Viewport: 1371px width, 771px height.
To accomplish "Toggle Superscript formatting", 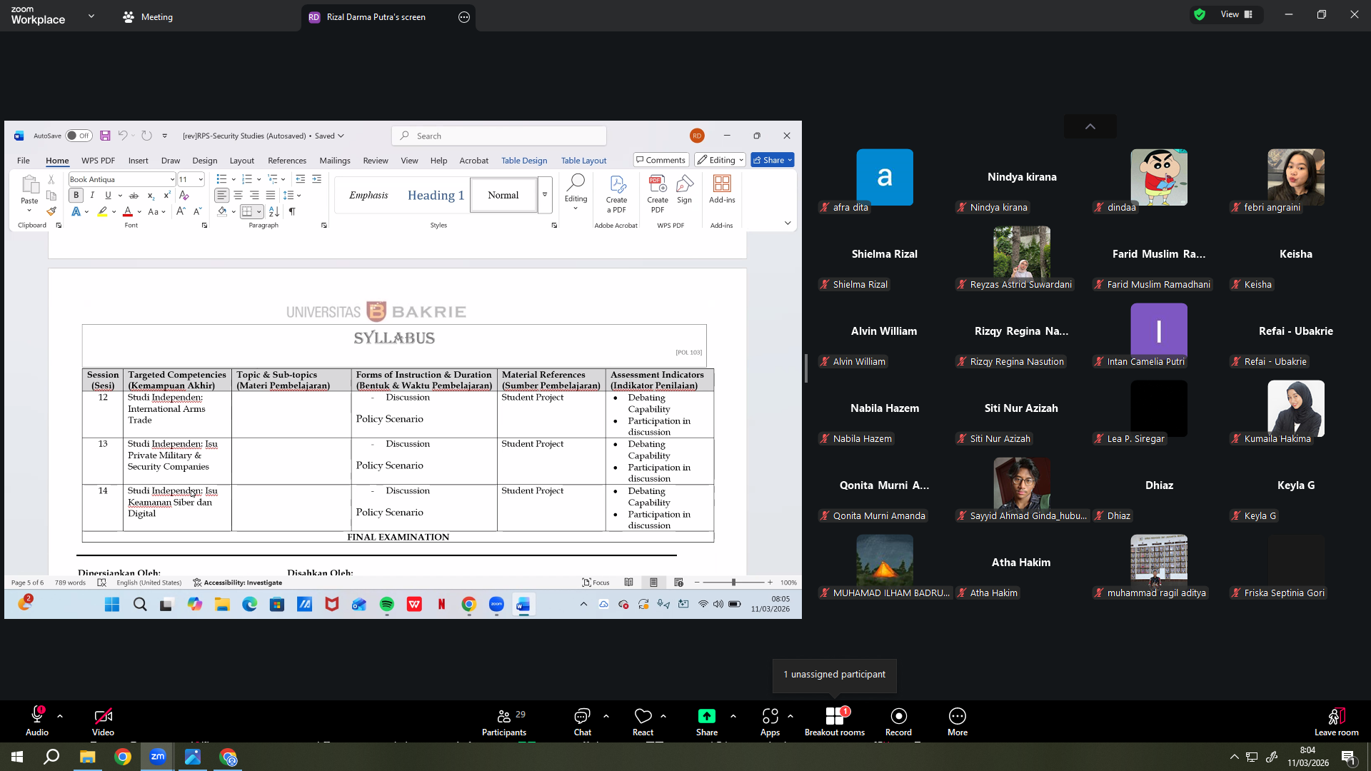I will pyautogui.click(x=167, y=196).
